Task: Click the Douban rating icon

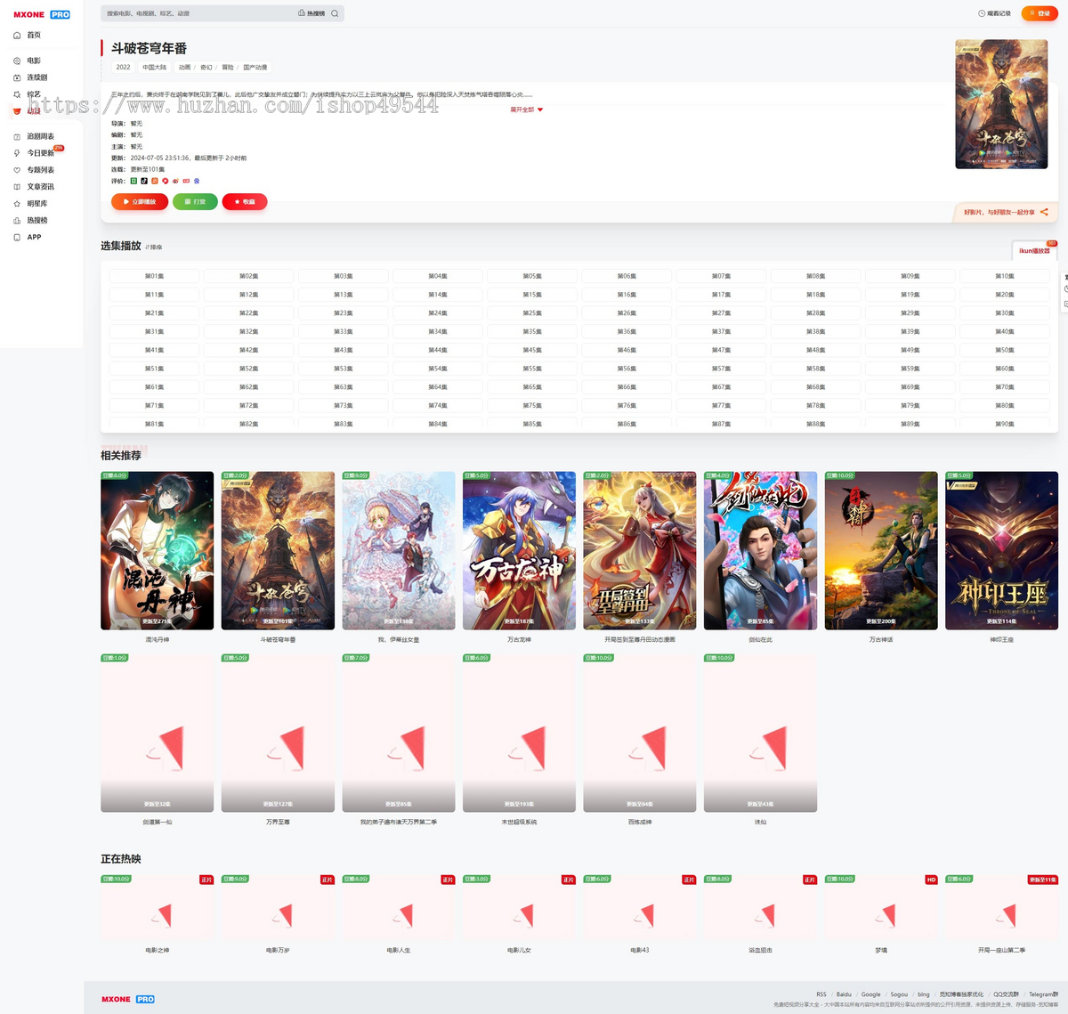Action: (133, 181)
